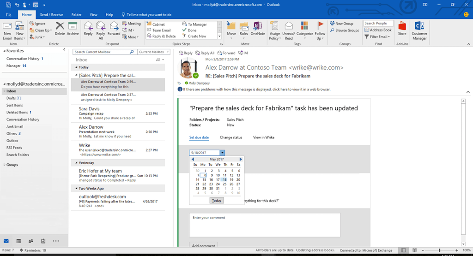Screen dimensions: 473x256
Task: Click the Reply button in reading pane
Action: [186, 53]
